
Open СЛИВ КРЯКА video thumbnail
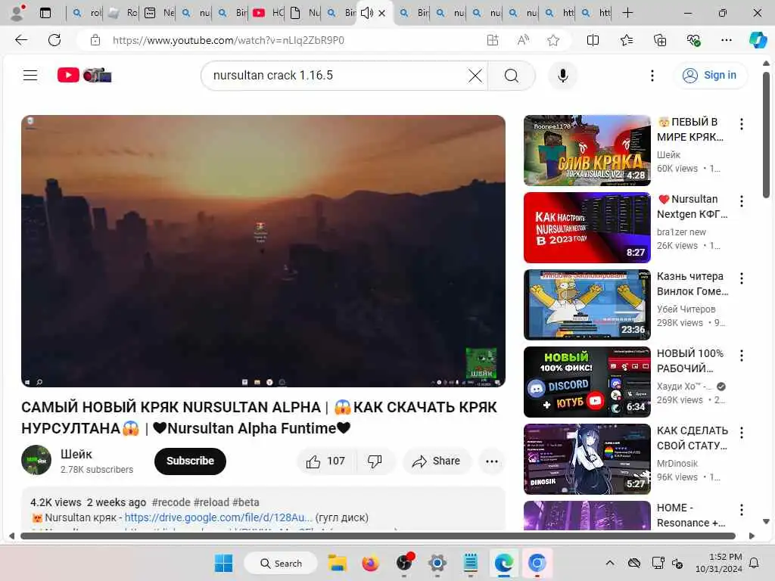587,151
